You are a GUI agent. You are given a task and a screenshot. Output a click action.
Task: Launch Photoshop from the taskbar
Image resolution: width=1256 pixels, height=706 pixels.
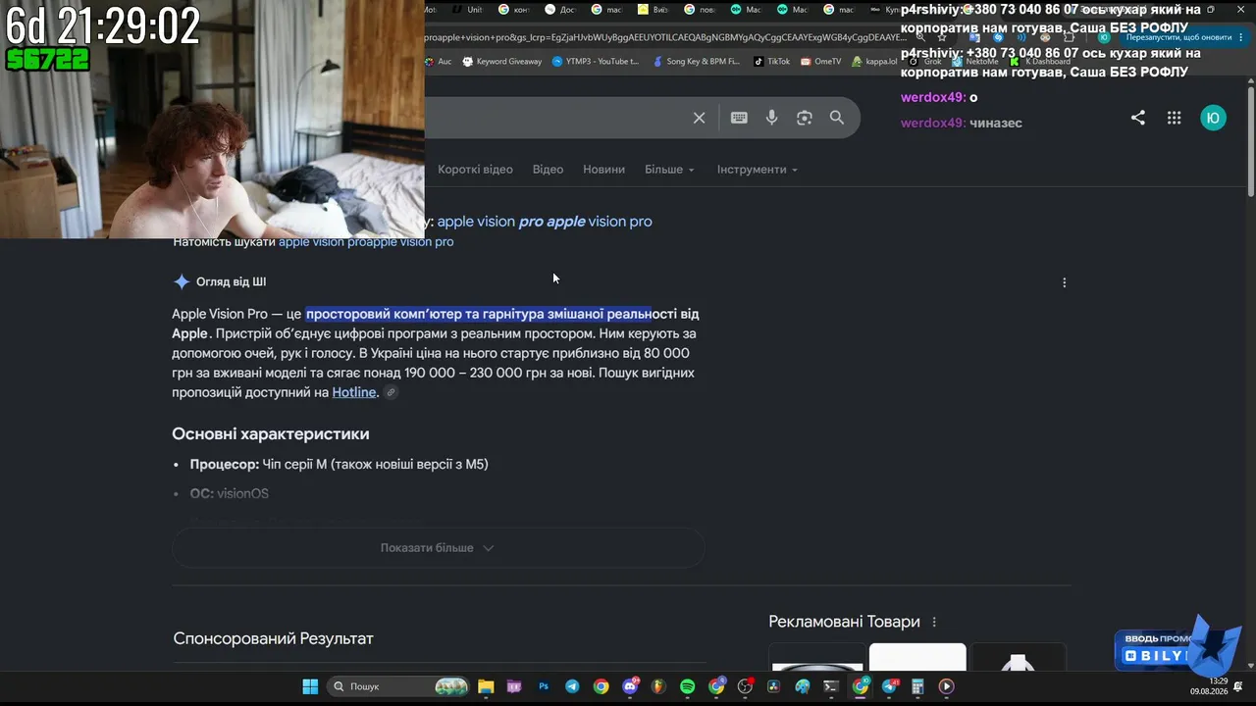544,686
